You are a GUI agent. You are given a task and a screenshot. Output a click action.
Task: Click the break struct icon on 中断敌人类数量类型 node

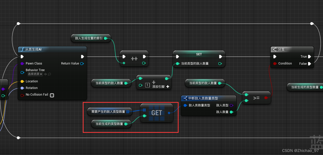coord(185,98)
